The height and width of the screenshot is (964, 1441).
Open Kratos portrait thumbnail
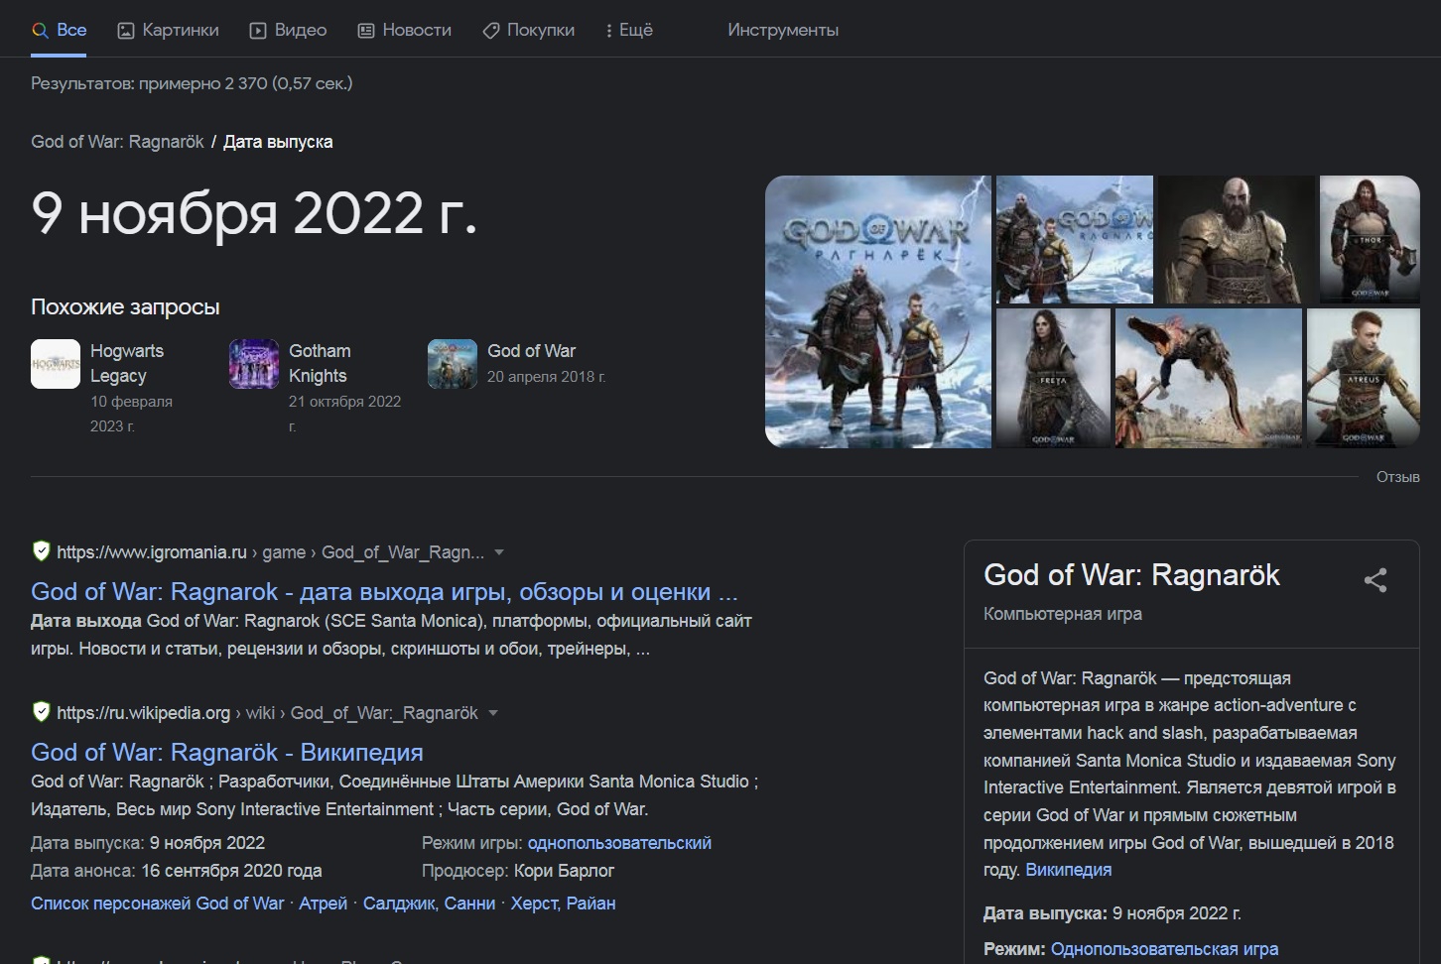click(1237, 239)
